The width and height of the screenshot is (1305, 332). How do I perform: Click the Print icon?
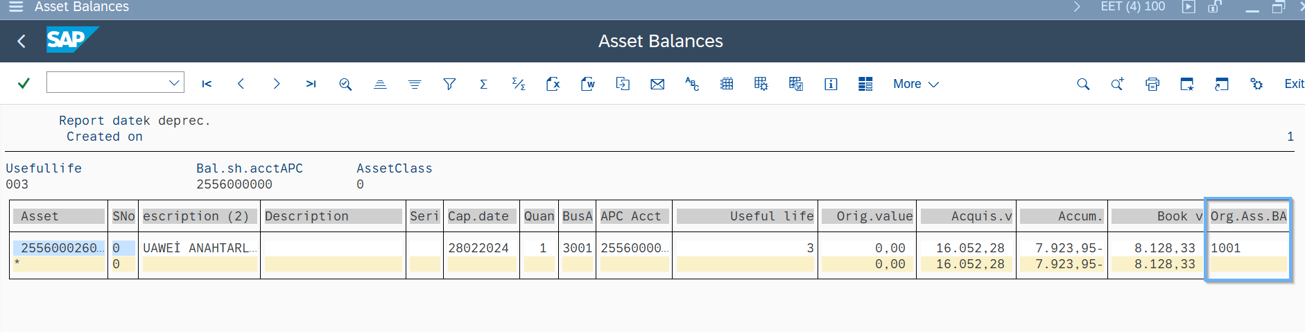pyautogui.click(x=1152, y=84)
